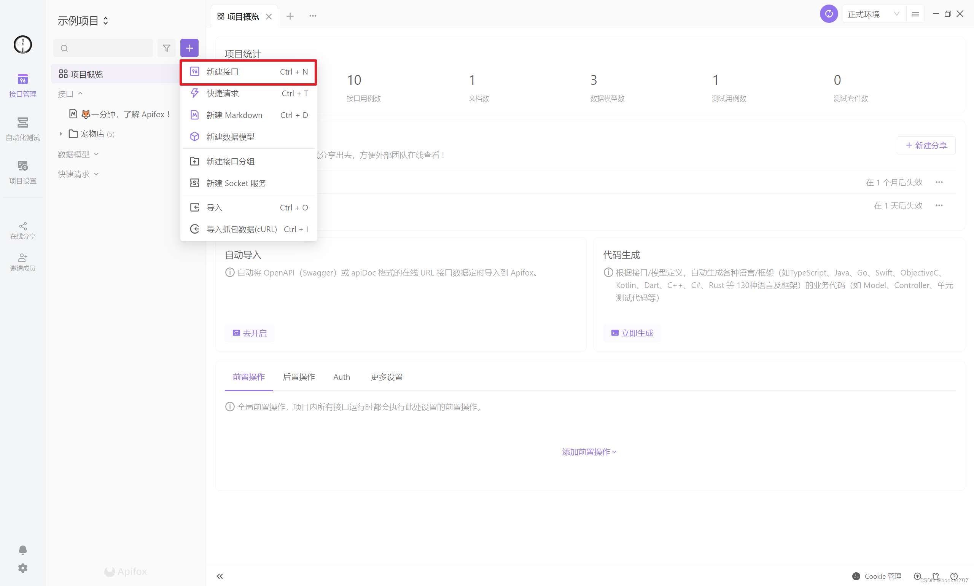Click the sidebar search field
Image resolution: width=974 pixels, height=586 pixels.
(103, 48)
